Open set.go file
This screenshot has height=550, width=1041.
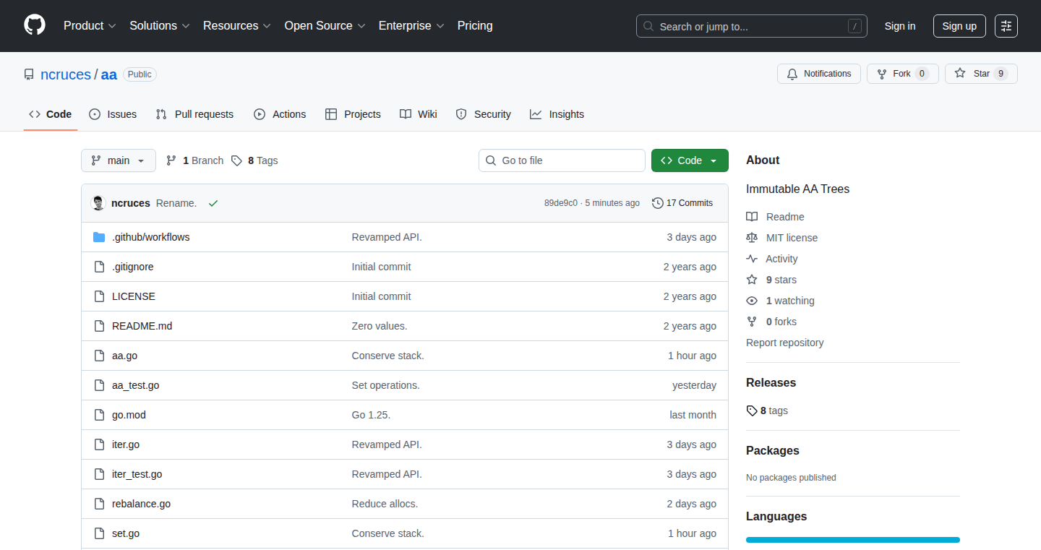(126, 533)
